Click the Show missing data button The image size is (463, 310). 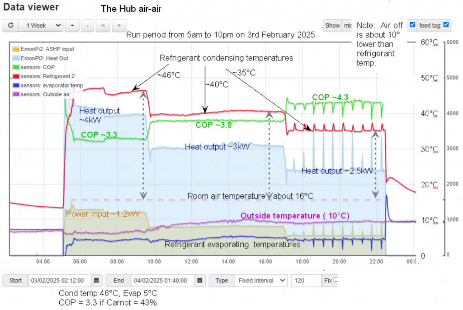333,26
